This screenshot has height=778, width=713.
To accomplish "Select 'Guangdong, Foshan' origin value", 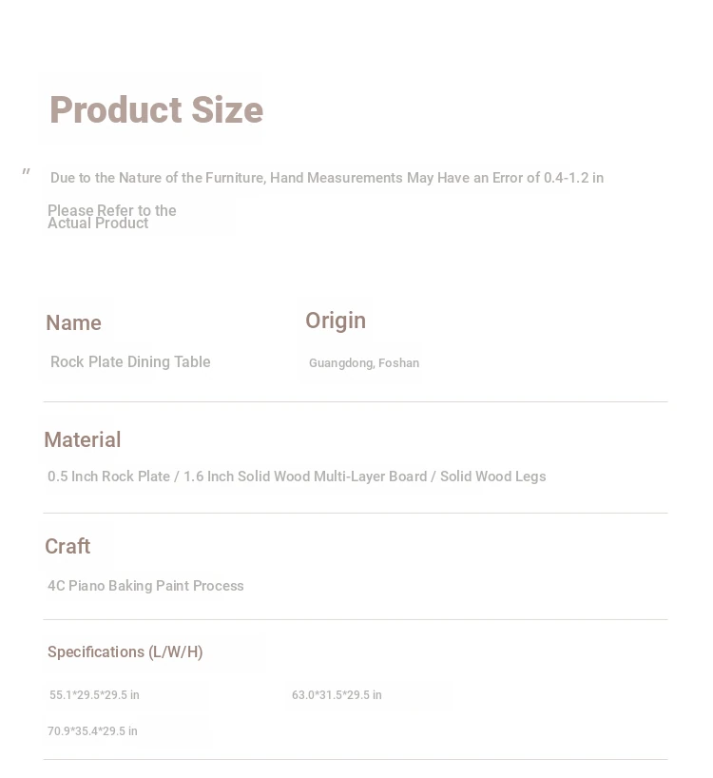I will 364,363.
